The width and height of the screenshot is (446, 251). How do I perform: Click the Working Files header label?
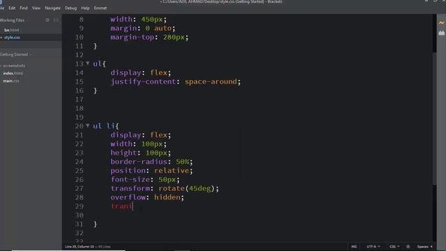tap(13, 20)
